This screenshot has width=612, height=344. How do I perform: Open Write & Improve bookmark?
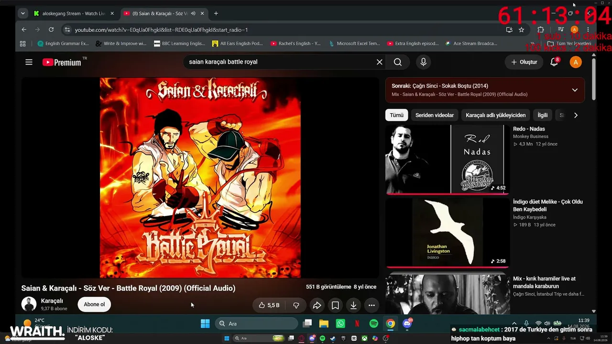(121, 43)
